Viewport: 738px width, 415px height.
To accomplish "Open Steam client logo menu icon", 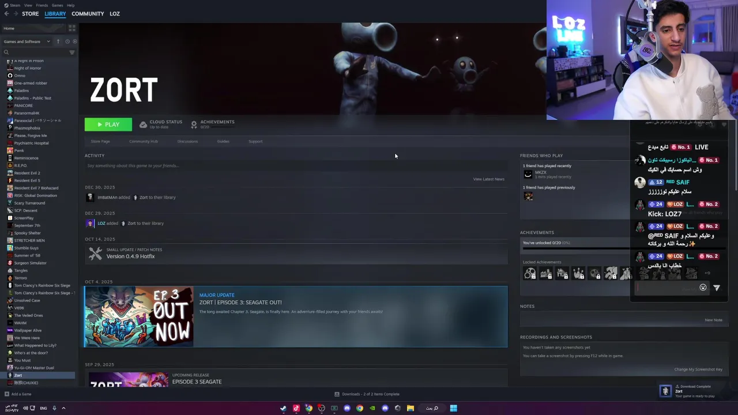I will coord(6,5).
